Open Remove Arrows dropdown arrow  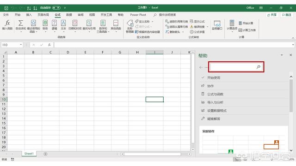[183, 32]
